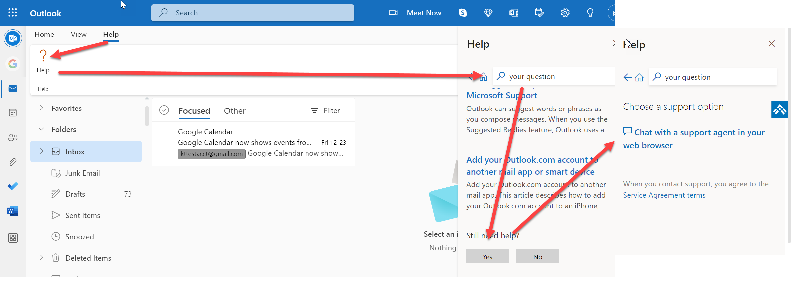This screenshot has height=292, width=793.
Task: Open the Outlook add-in icon in header
Action: pos(514,13)
